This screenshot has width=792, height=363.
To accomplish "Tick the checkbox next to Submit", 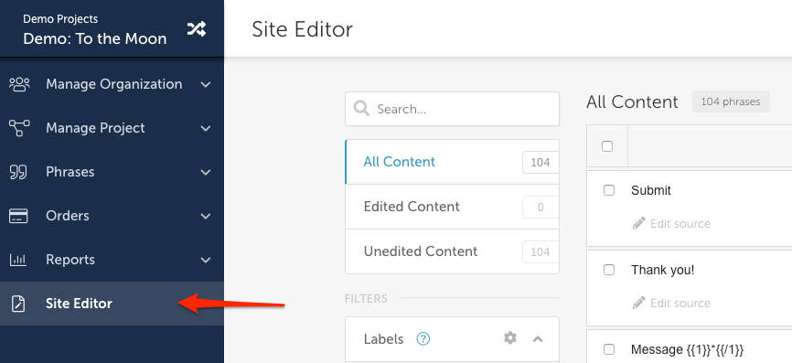I will [609, 190].
